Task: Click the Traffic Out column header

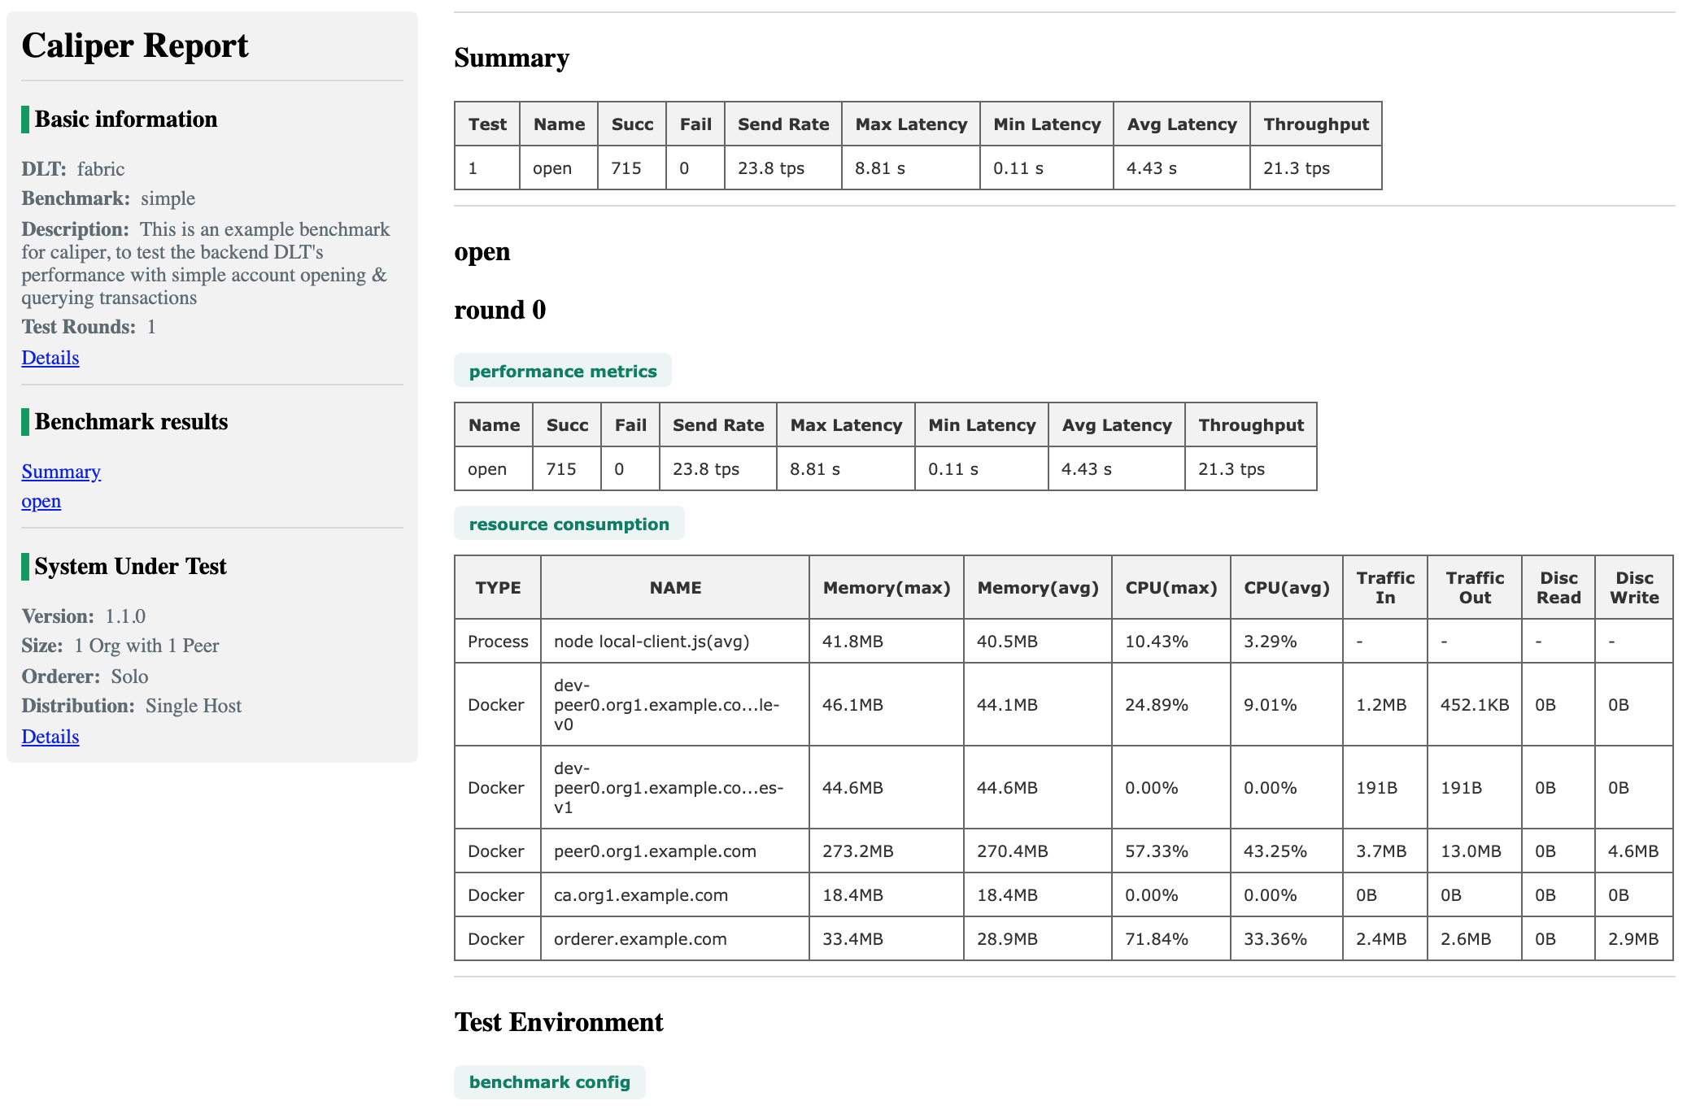Action: [x=1474, y=588]
